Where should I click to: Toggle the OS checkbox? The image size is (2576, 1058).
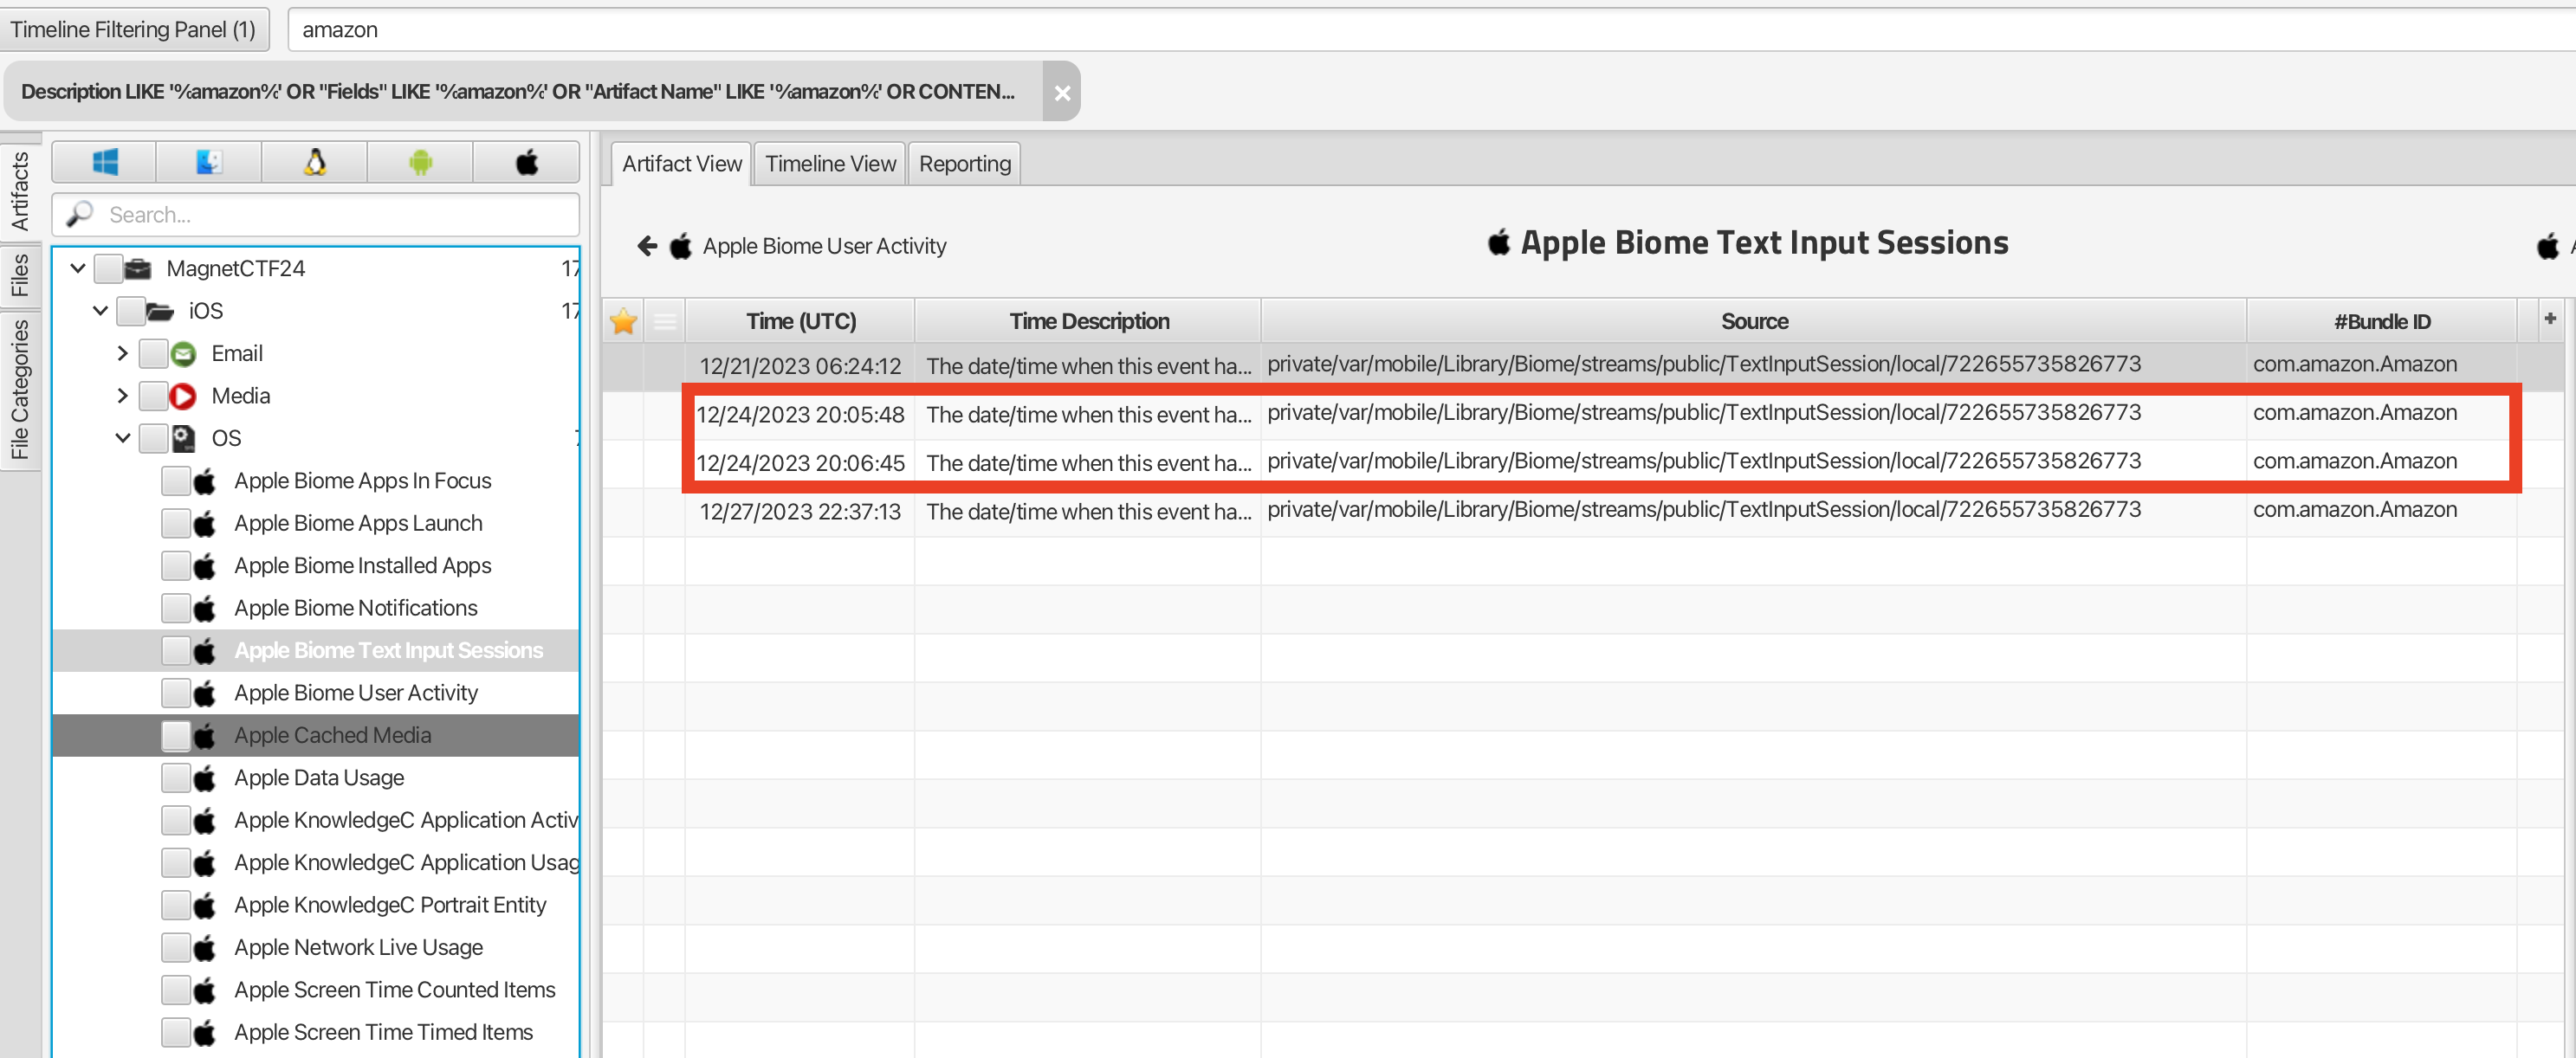point(154,438)
